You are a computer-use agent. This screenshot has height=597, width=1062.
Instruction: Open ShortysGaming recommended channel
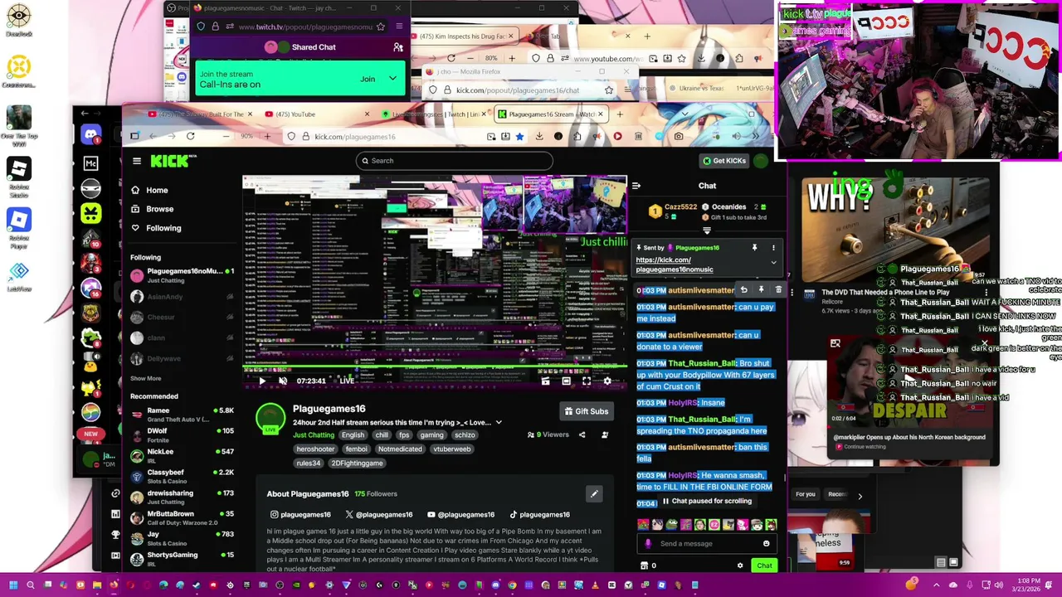[x=182, y=558]
